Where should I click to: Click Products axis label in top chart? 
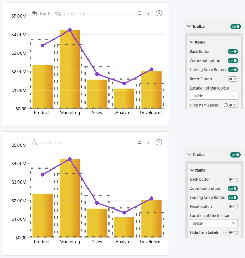(x=43, y=113)
